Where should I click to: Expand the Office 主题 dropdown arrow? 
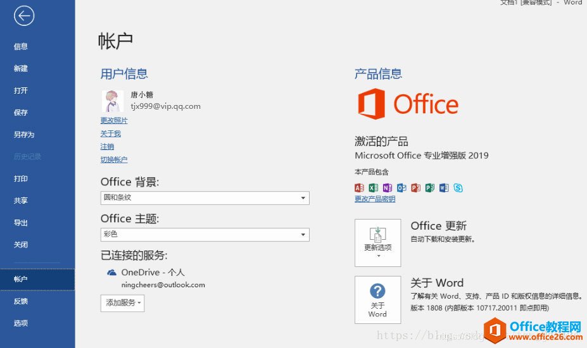click(x=303, y=235)
